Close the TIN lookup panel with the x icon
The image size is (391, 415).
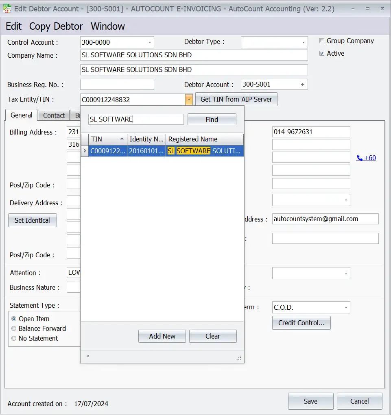[87, 356]
